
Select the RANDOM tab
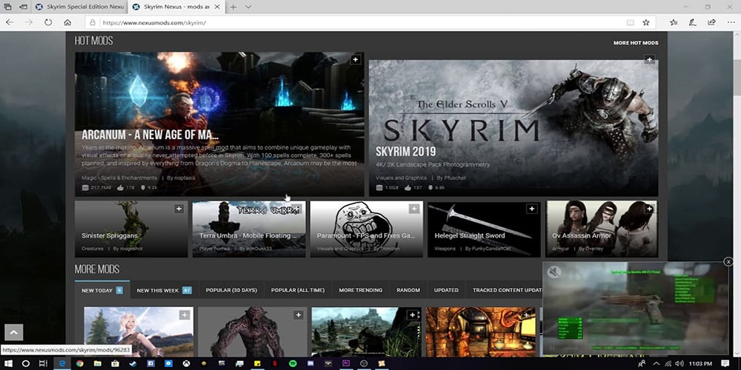click(408, 290)
